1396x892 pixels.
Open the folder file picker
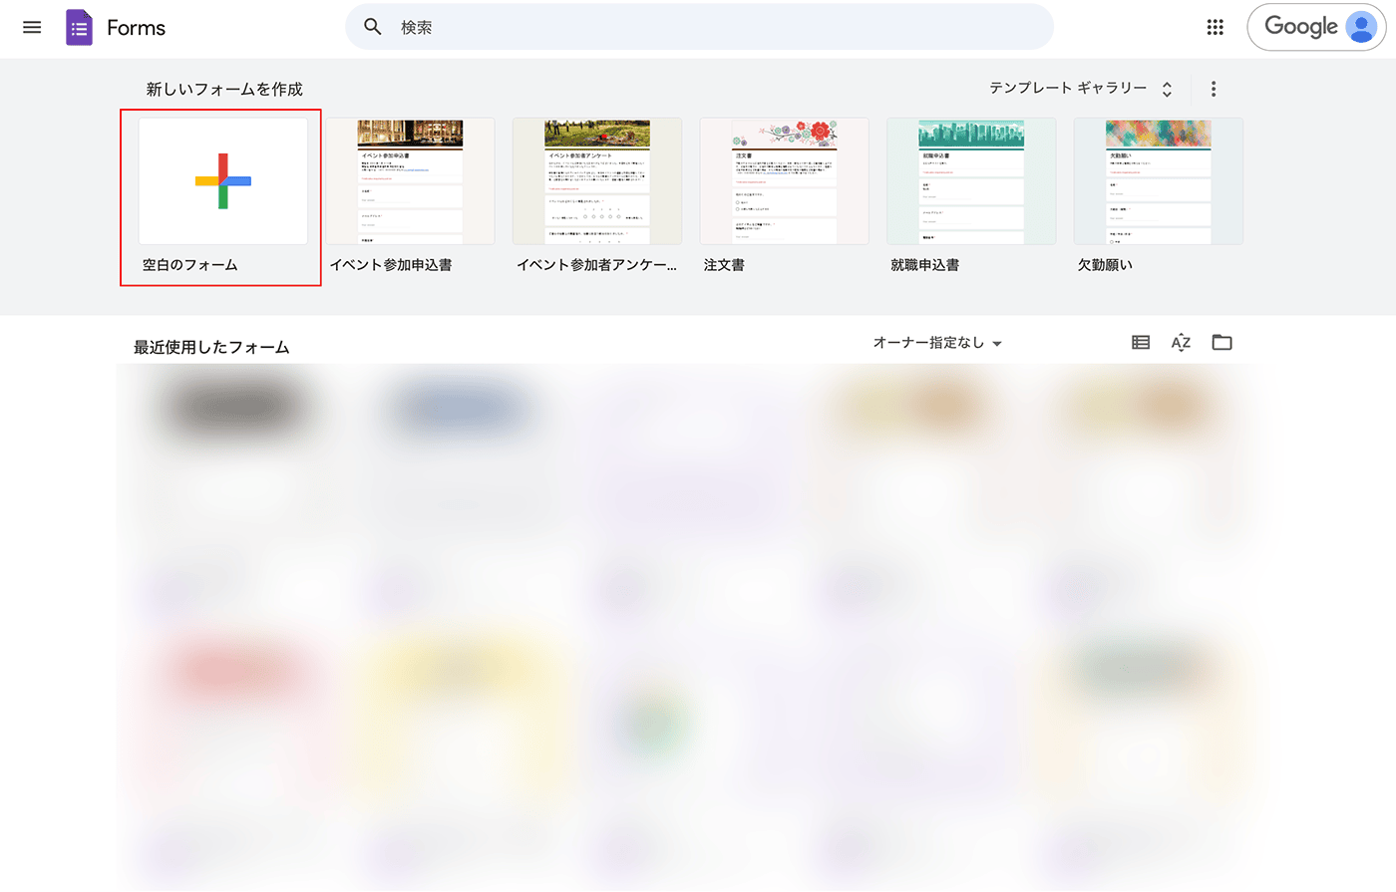pos(1221,343)
